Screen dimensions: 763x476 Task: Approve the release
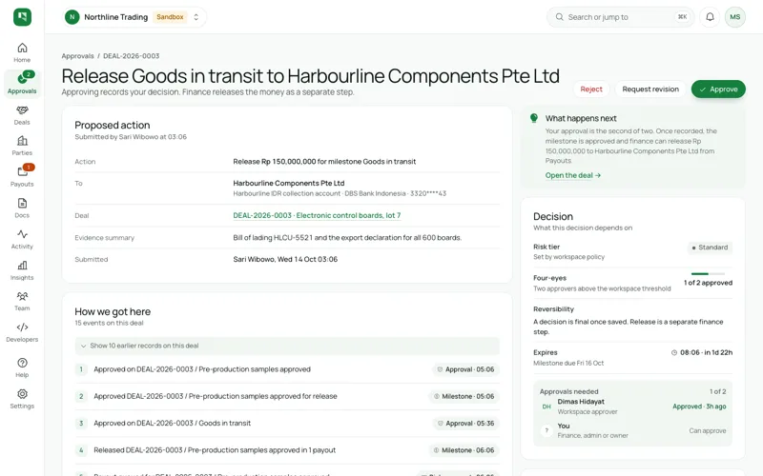click(718, 89)
